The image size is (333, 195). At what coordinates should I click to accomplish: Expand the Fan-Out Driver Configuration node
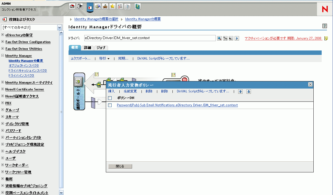coord(2,42)
